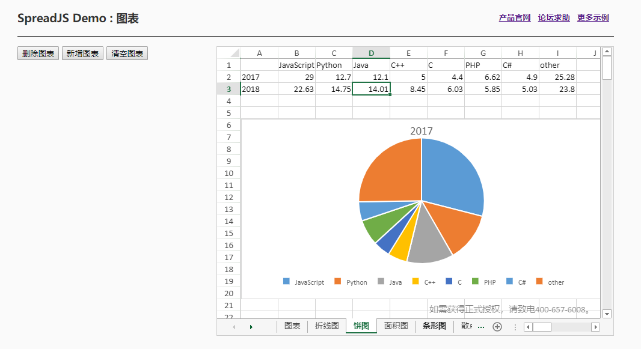Click the vertical scrollbar down arrow
The width and height of the screenshot is (641, 349).
pyautogui.click(x=607, y=314)
